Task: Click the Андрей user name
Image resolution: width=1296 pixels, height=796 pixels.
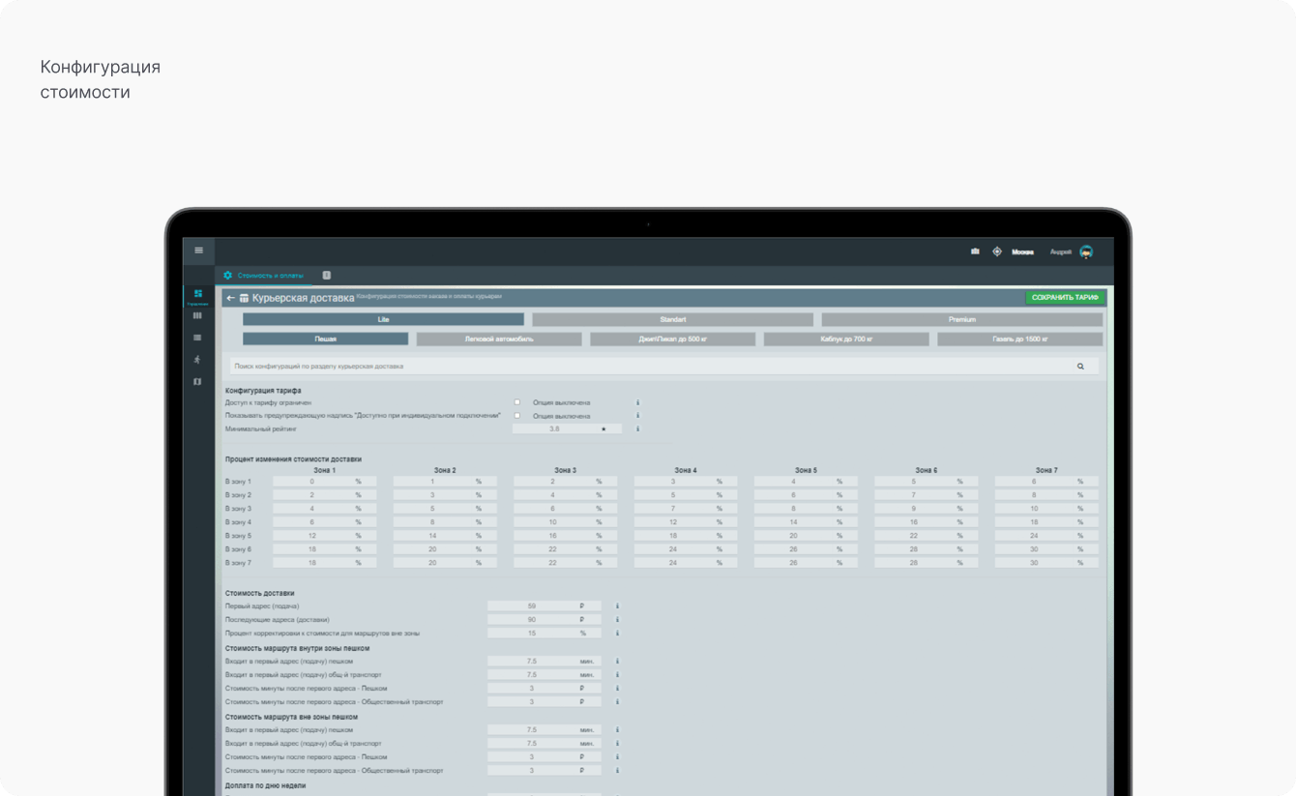Action: (1061, 251)
